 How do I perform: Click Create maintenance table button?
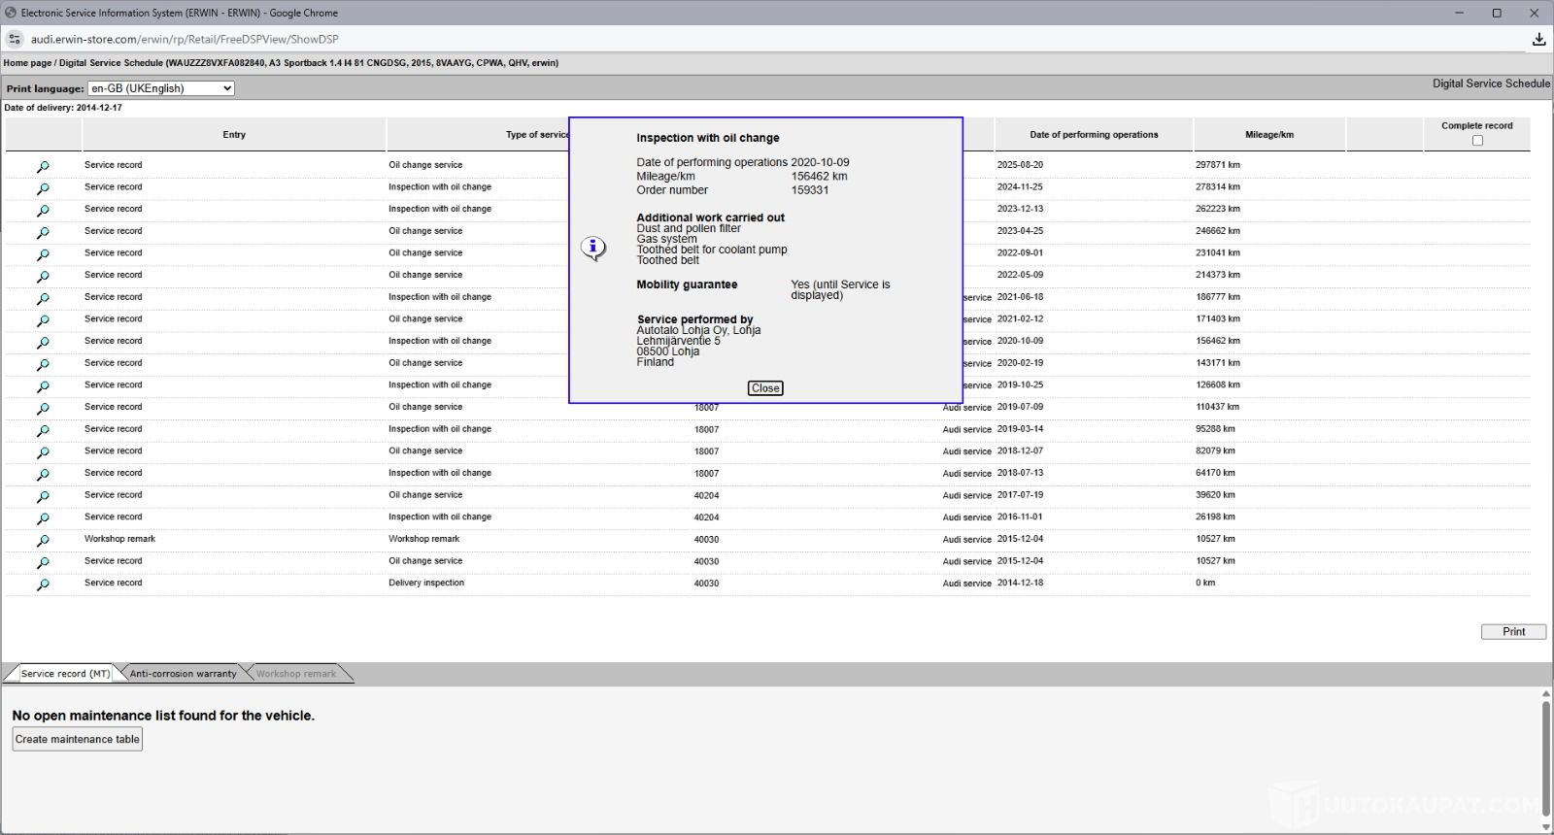[78, 740]
